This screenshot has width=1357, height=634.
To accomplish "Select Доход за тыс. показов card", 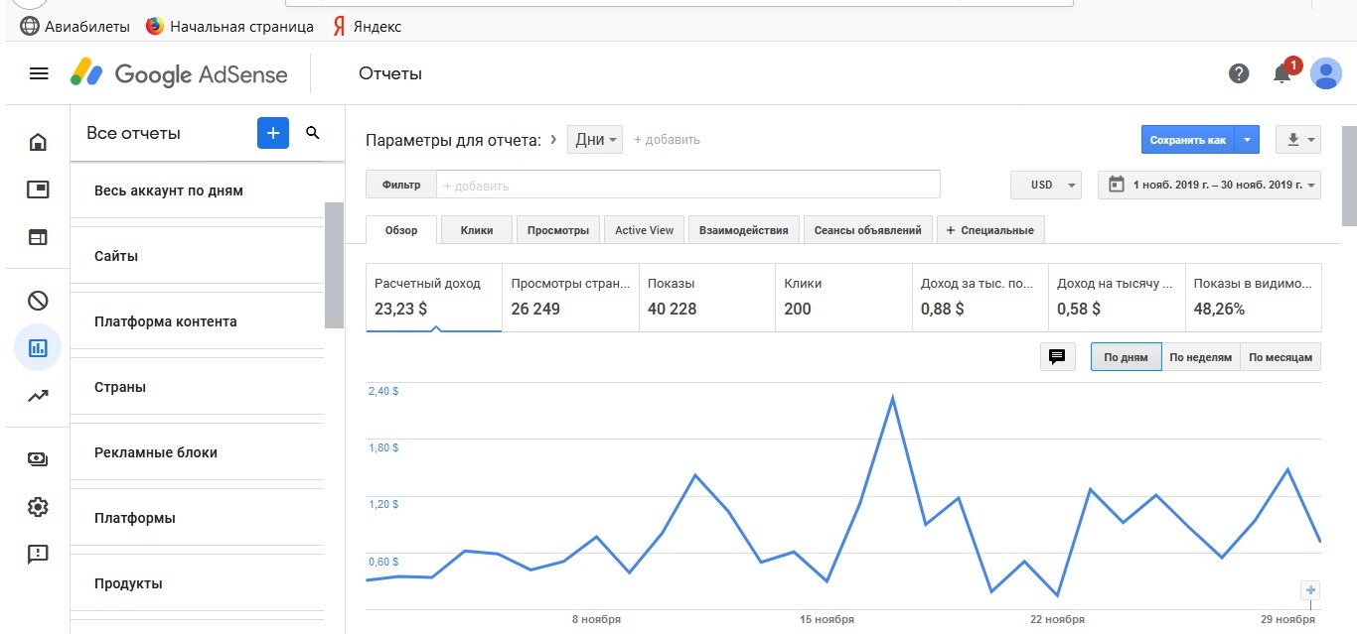I will click(x=980, y=297).
